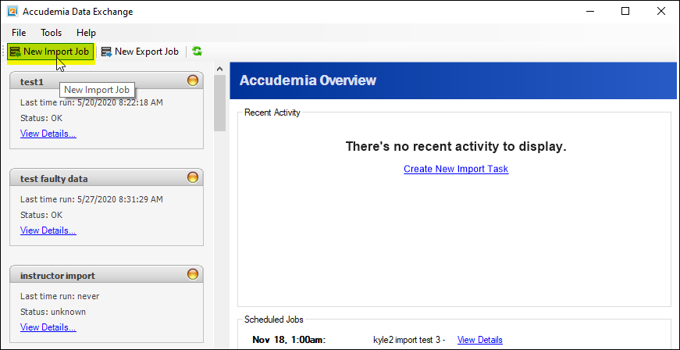
Task: Open View Details link for test1 job
Action: tap(48, 134)
